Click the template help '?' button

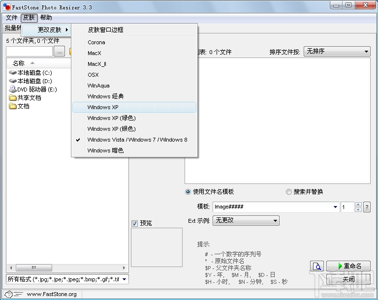367,207
